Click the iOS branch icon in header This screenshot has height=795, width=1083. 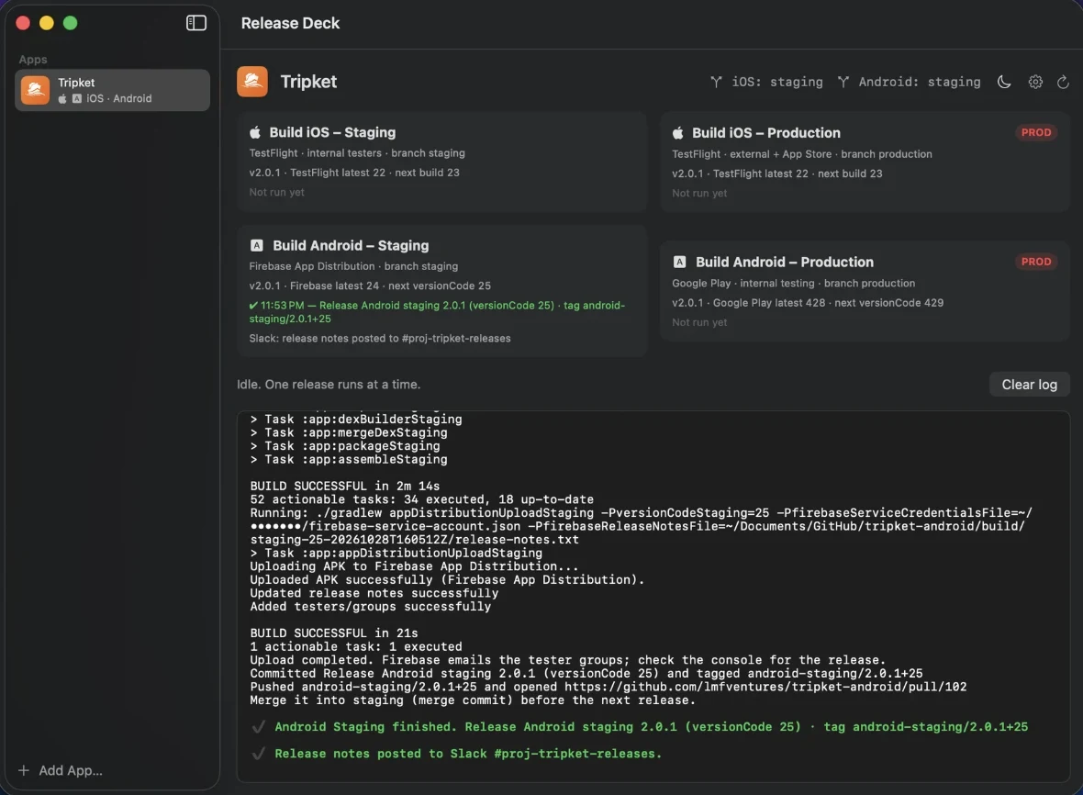(x=716, y=82)
